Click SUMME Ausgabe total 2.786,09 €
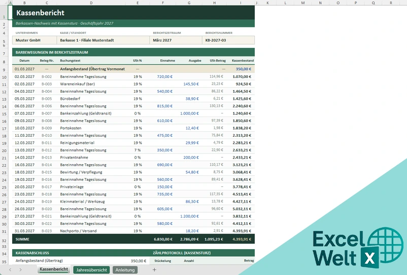Viewport: 407px width, 275px height. click(189, 239)
